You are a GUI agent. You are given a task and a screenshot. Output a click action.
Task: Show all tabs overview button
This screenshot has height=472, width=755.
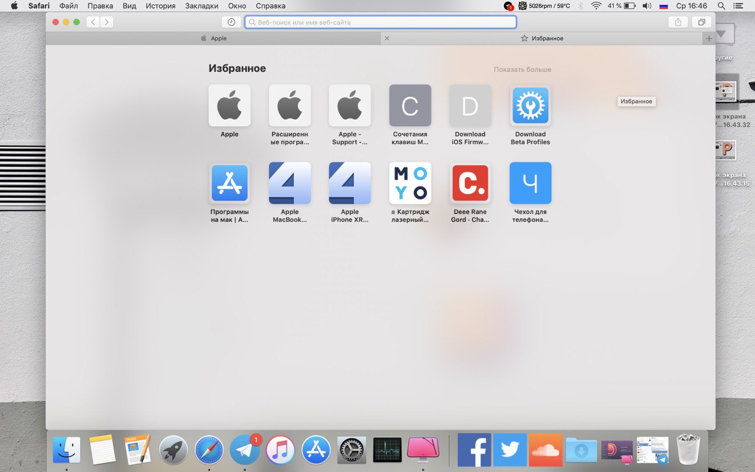pyautogui.click(x=701, y=22)
